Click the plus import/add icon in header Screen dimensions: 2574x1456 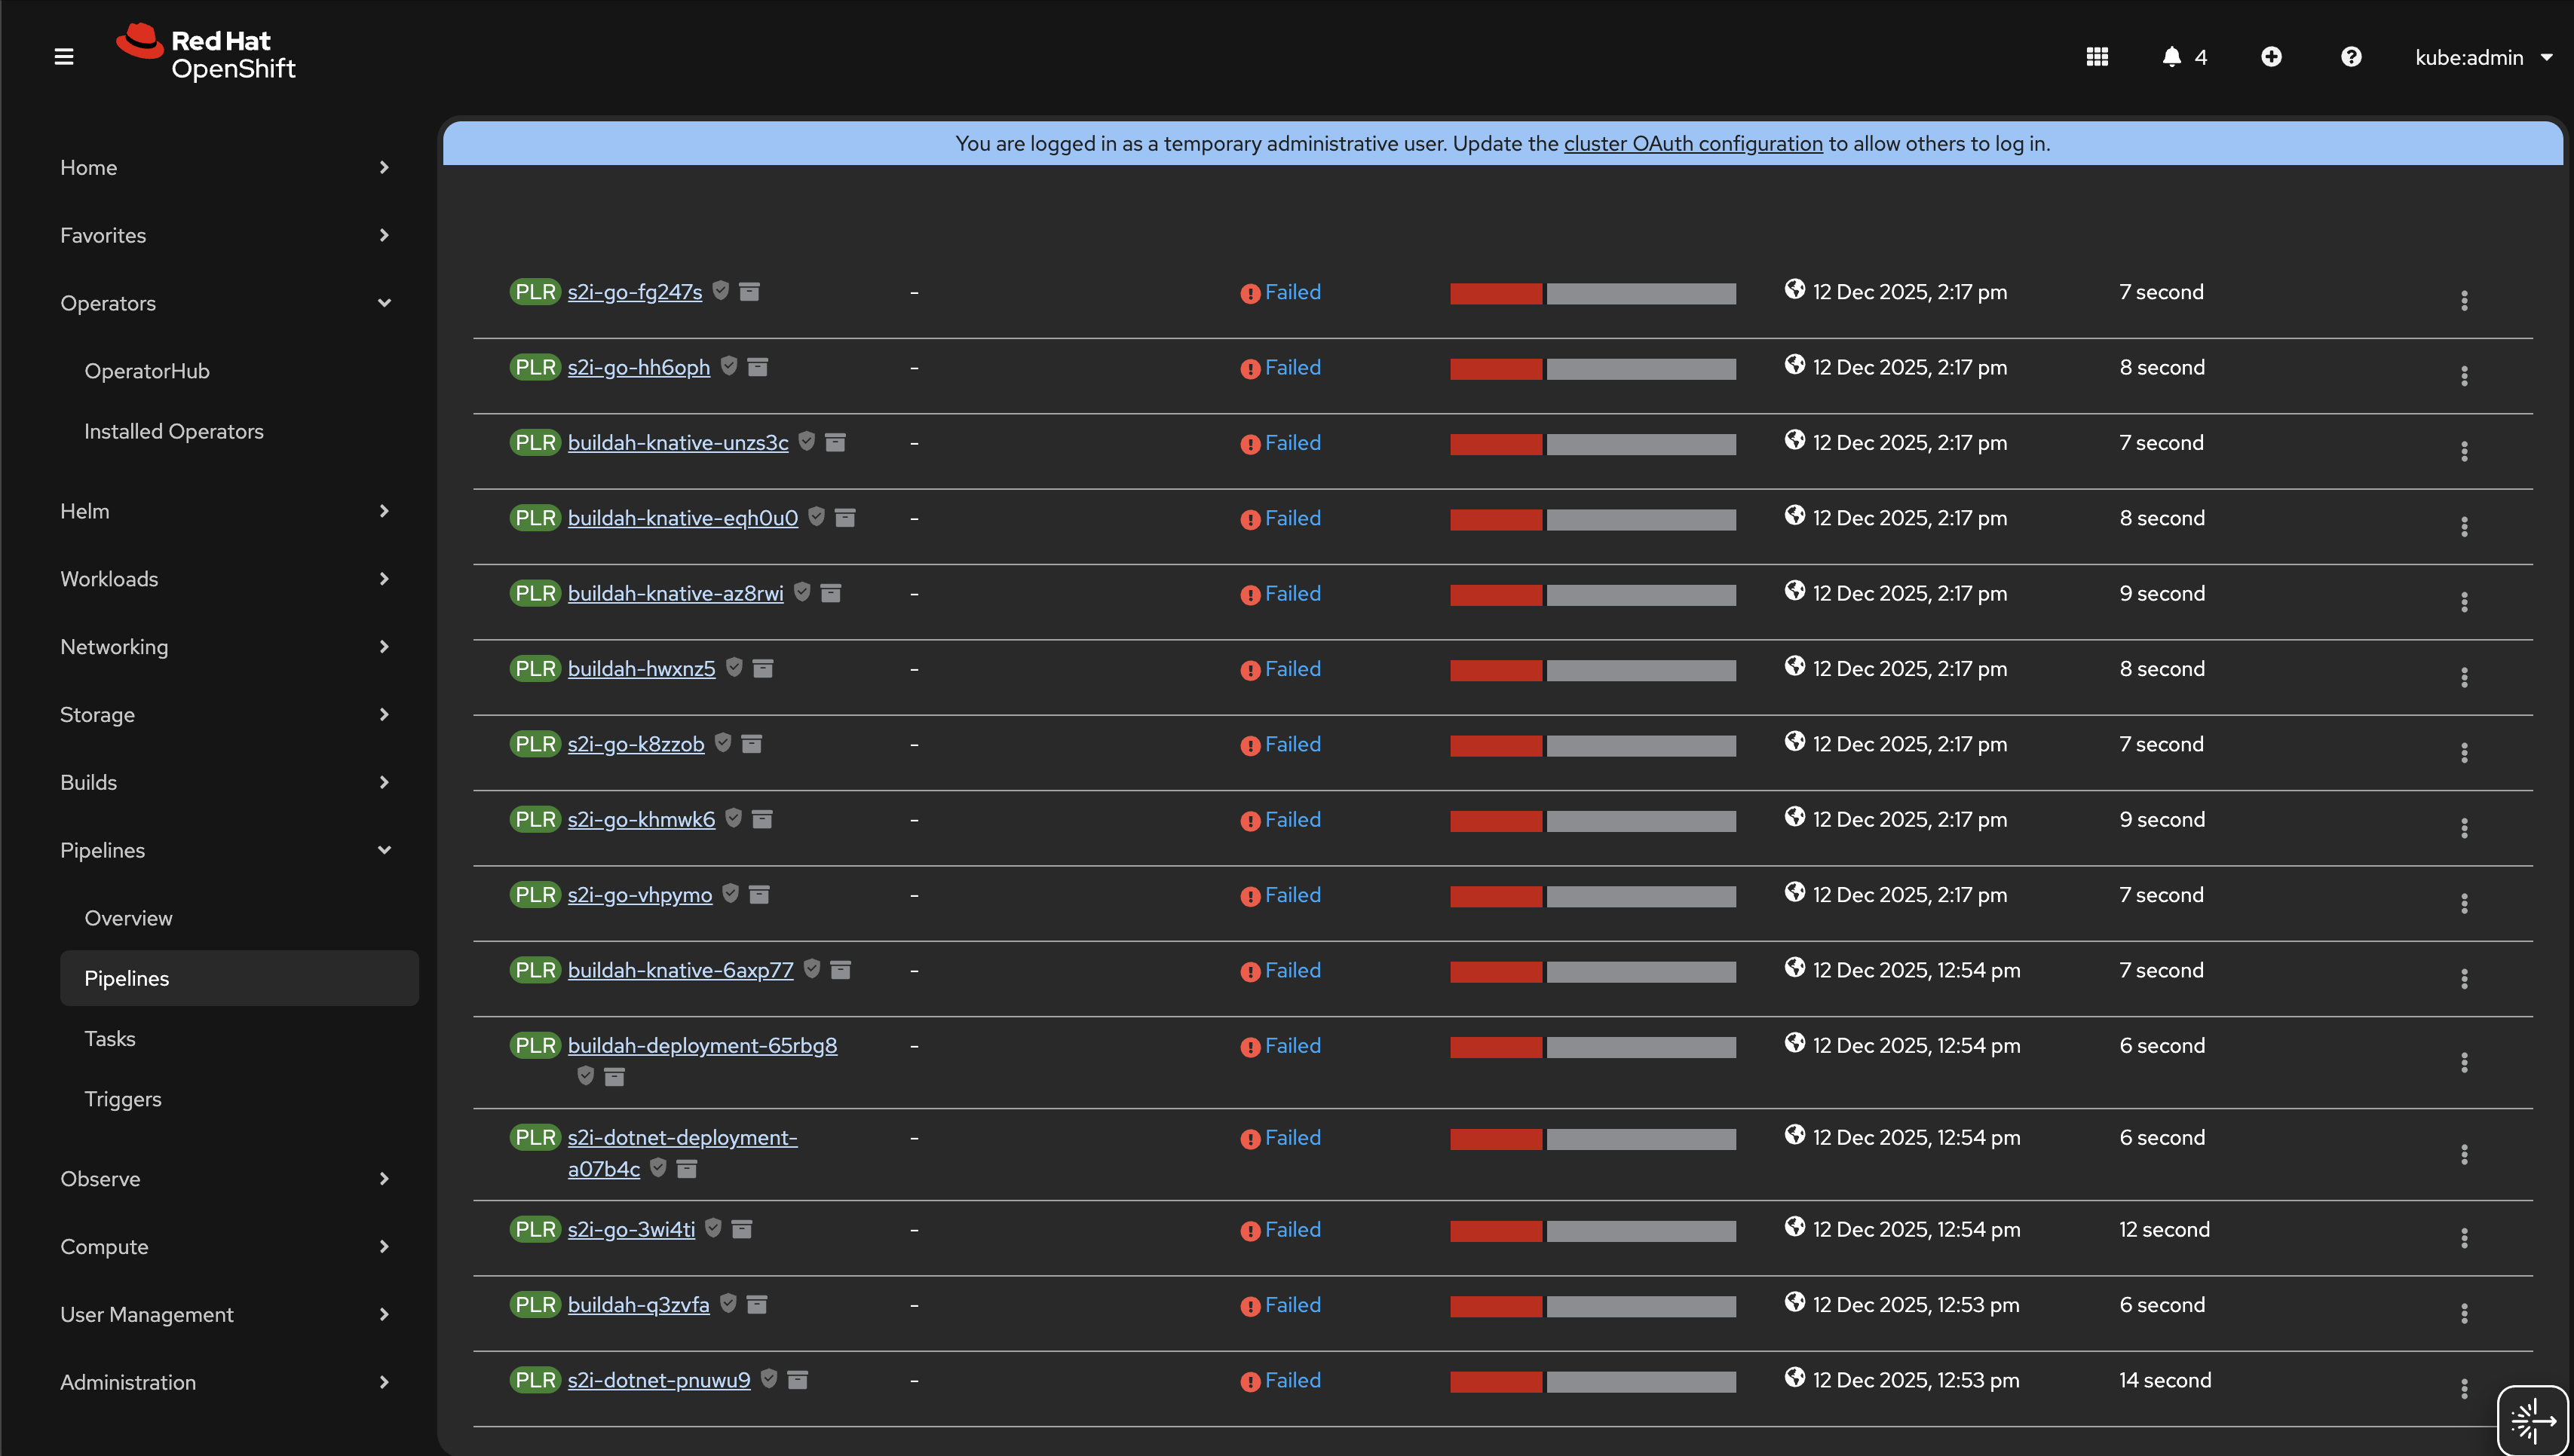2271,57
